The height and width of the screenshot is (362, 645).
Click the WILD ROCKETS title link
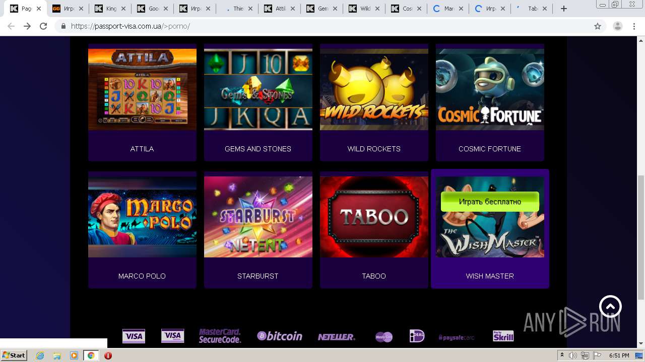click(374, 149)
